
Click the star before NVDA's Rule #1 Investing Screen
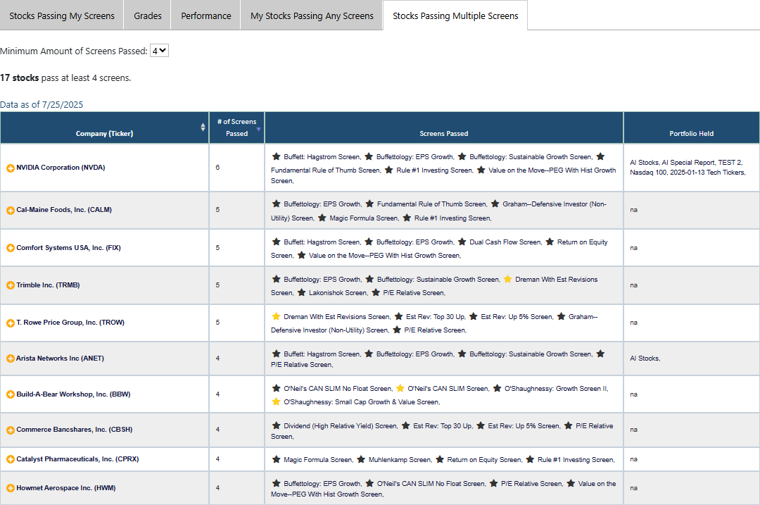(x=388, y=170)
